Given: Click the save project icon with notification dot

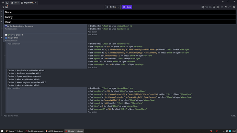Looking at the screenshot, I should (7, 7).
